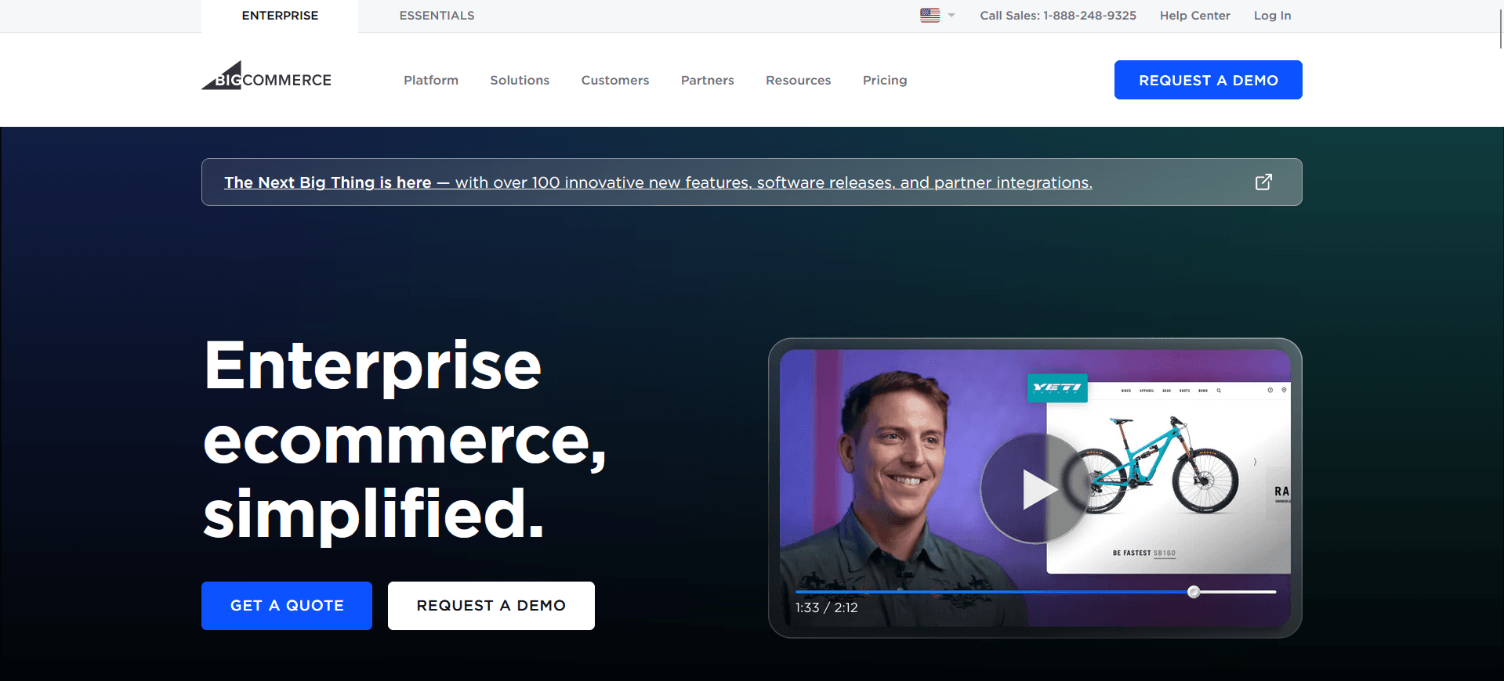The width and height of the screenshot is (1504, 681).
Task: Open the Help Center link
Action: (x=1194, y=16)
